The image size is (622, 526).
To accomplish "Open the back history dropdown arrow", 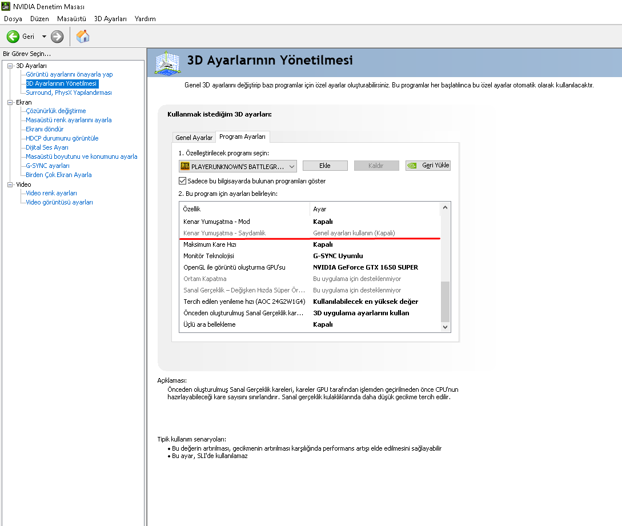I will (44, 37).
